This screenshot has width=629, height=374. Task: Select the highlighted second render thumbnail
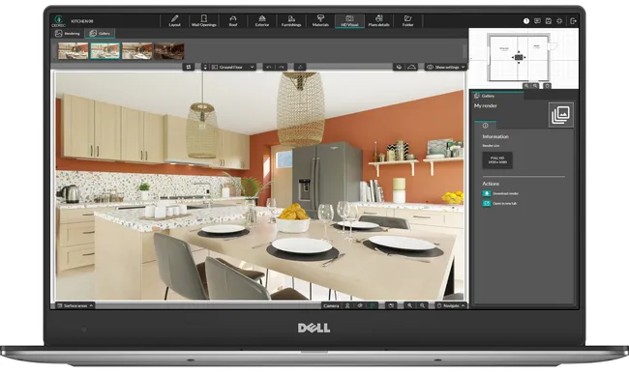coord(105,51)
